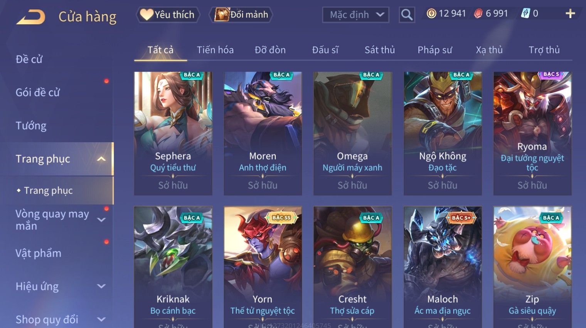Open Đổi mảnh fragment exchange

coord(241,15)
